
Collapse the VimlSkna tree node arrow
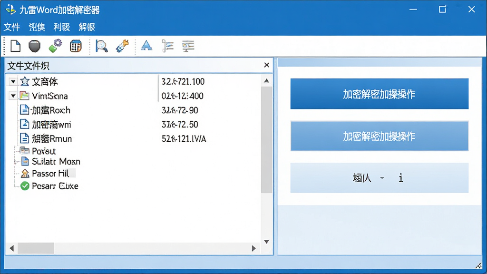(x=13, y=96)
